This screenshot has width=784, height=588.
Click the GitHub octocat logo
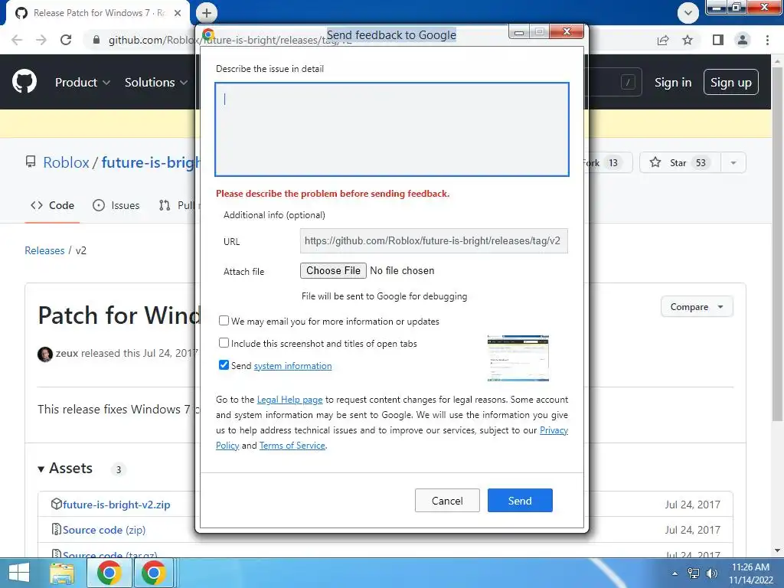[x=24, y=82]
